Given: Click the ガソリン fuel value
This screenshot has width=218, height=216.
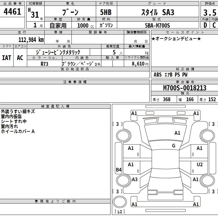Looking at the screenshot, I should 106,25.
